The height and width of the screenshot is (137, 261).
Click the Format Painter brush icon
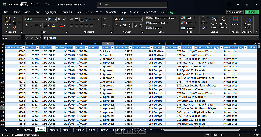coord(15,27)
